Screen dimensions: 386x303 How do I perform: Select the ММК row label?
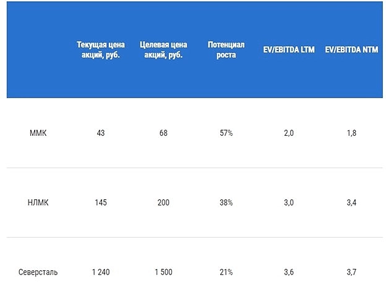point(38,133)
